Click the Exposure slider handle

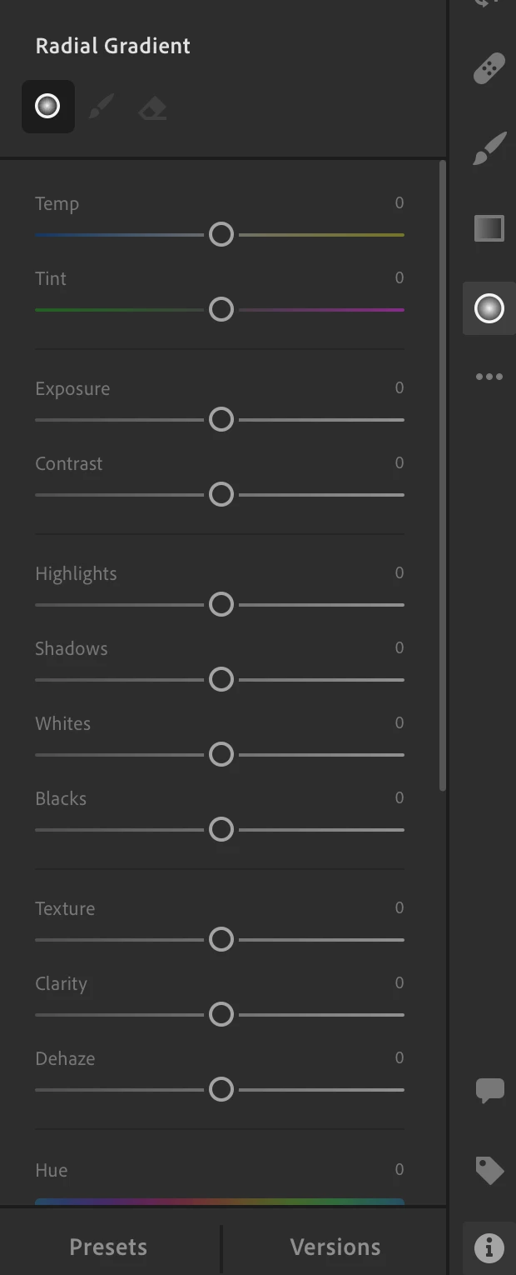(x=221, y=419)
